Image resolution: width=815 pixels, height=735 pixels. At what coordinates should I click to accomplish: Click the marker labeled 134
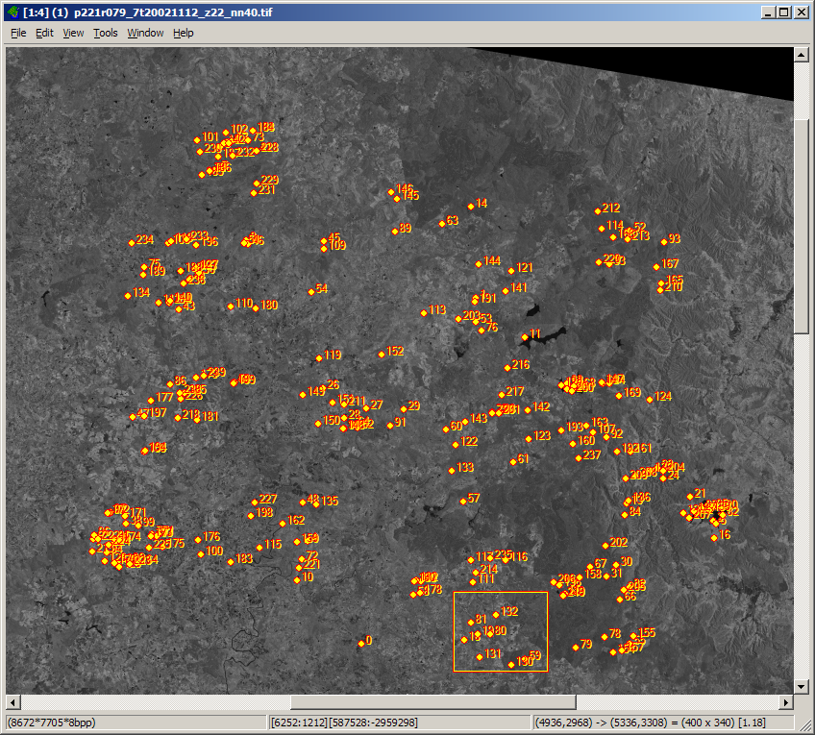coord(128,295)
